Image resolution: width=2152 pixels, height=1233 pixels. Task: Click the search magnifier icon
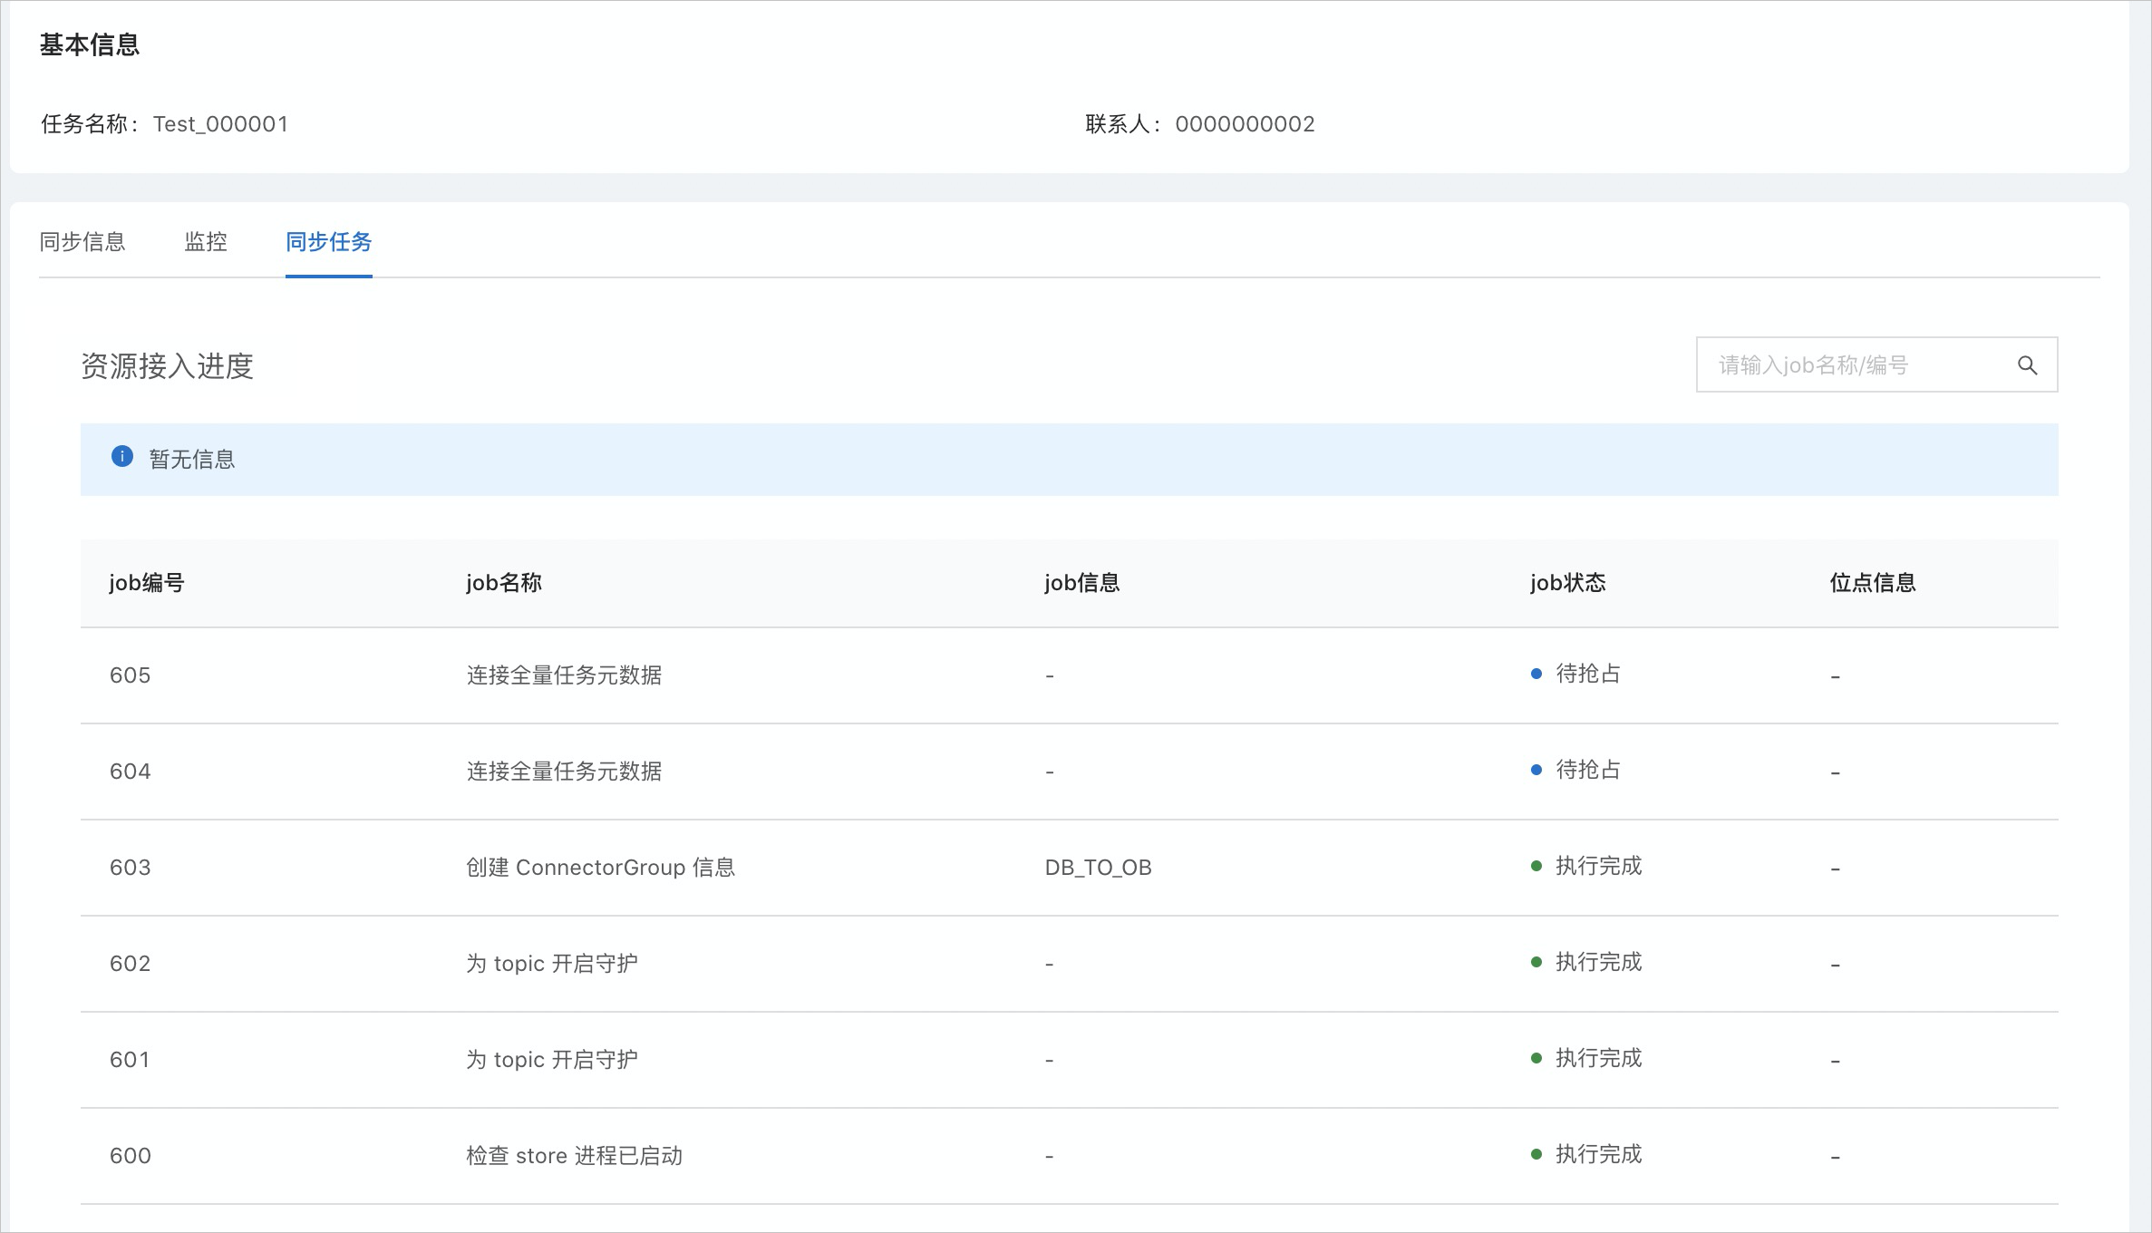point(2027,365)
